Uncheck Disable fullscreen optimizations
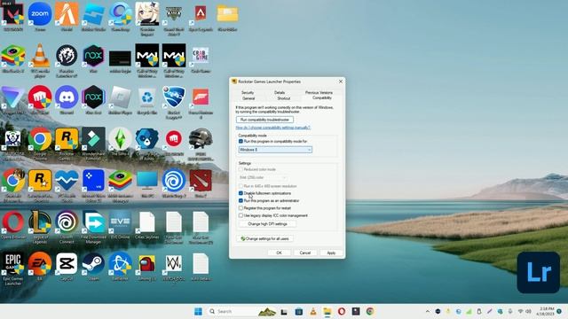 click(241, 193)
